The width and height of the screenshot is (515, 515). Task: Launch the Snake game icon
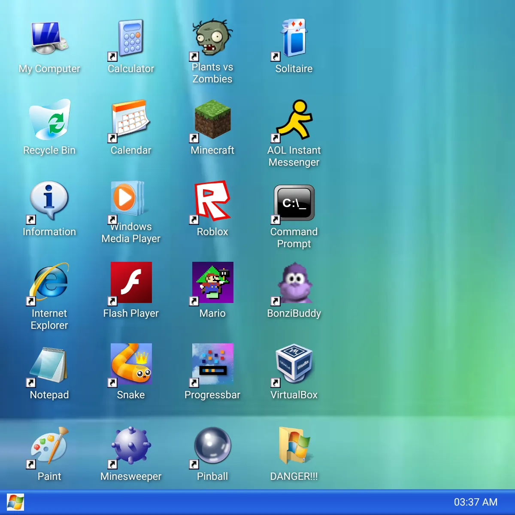[x=131, y=364]
